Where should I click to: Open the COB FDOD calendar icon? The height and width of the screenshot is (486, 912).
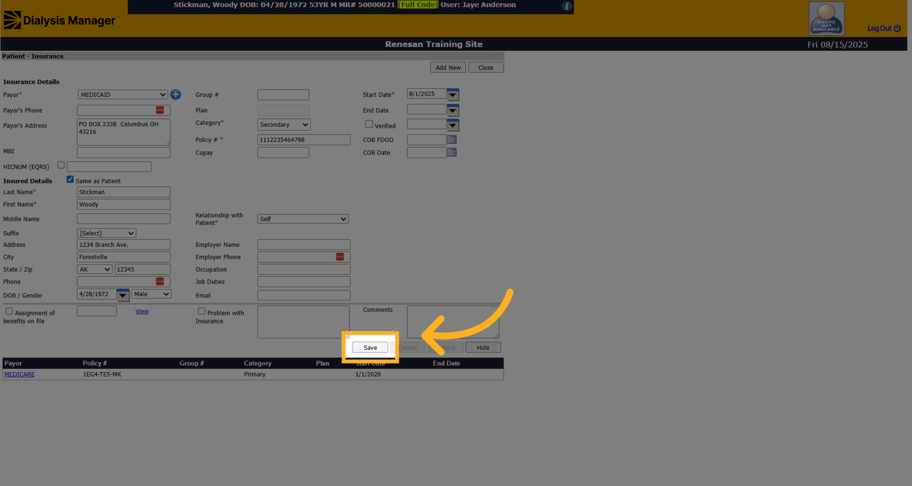(451, 139)
